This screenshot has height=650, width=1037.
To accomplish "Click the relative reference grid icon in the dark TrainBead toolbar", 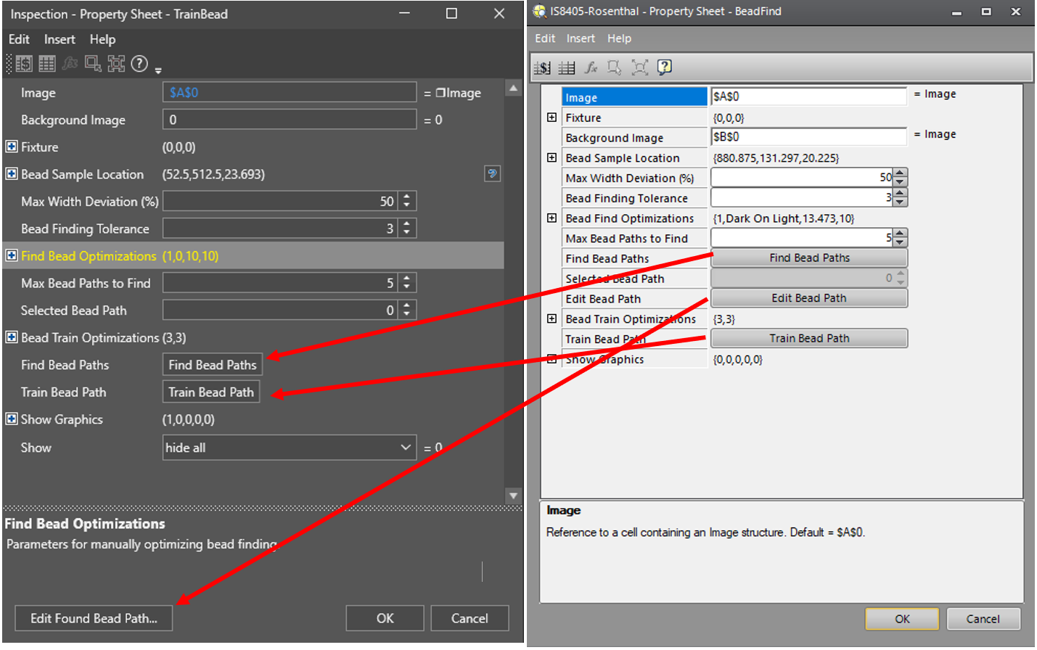I will 47,64.
